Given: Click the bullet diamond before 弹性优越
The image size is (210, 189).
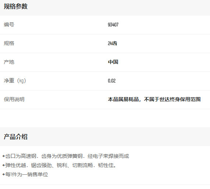Looking at the screenshot, I should 4,165.
